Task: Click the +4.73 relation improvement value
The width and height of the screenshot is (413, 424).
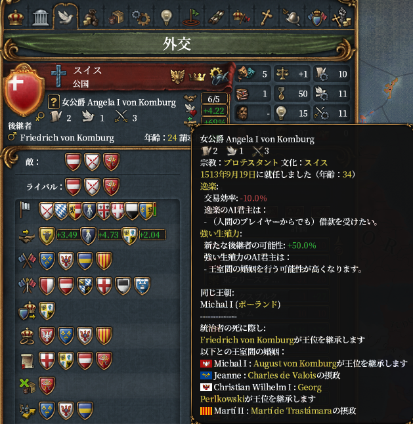Action: click(x=108, y=235)
